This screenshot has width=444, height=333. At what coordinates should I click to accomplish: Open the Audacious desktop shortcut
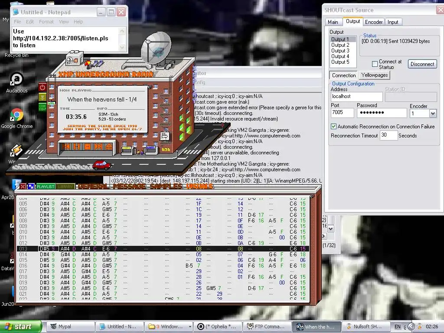point(17,82)
